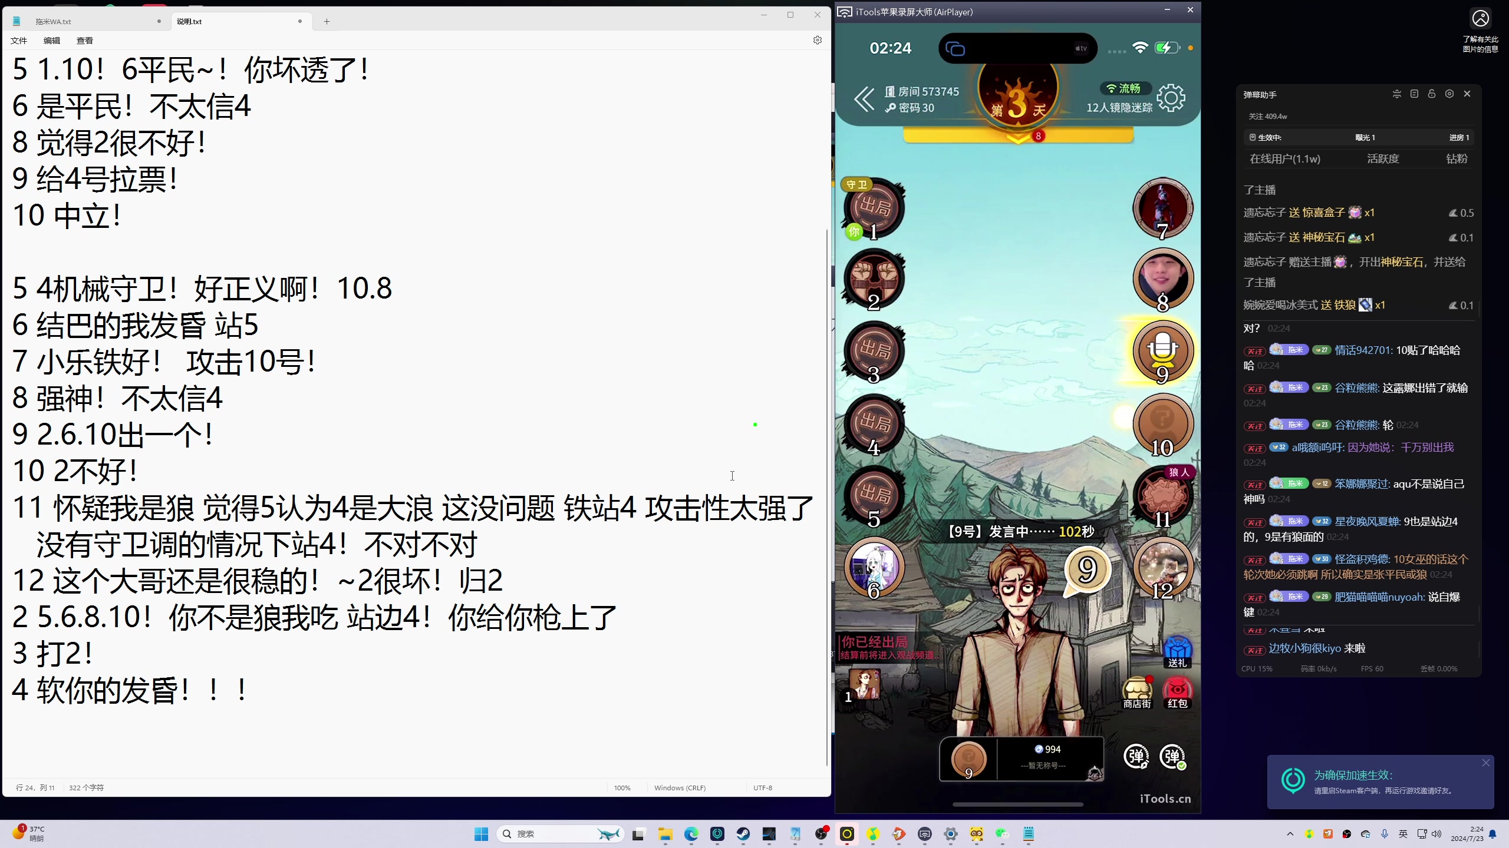This screenshot has width=1509, height=848.
Task: Click the 生效中 status bar in 弹幕助手
Action: (x=1359, y=137)
